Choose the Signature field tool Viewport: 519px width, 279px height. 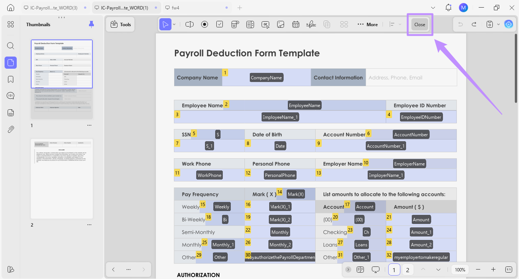(311, 24)
